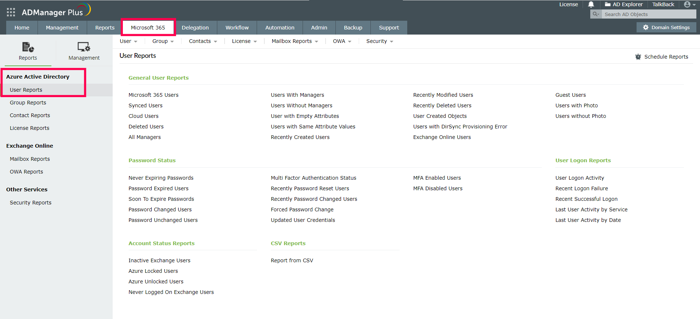
Task: Open the Backup tab
Action: (353, 28)
